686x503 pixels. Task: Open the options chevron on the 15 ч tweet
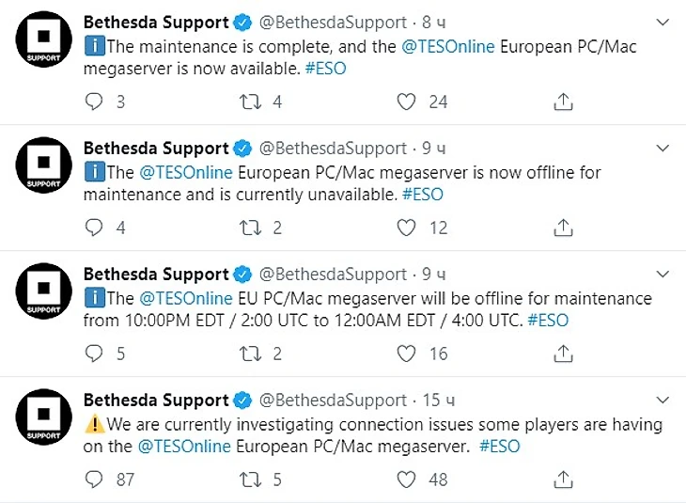663,401
